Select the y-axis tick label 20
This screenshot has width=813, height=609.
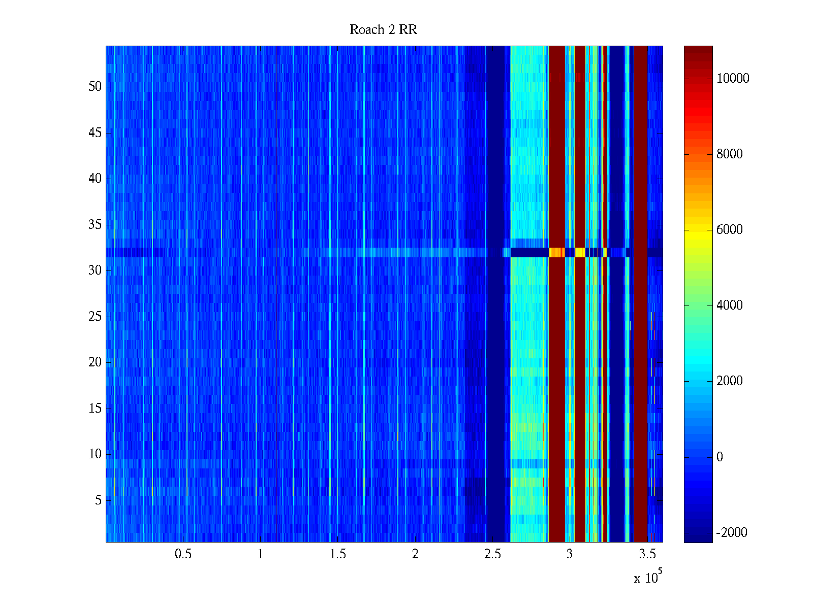coord(95,362)
